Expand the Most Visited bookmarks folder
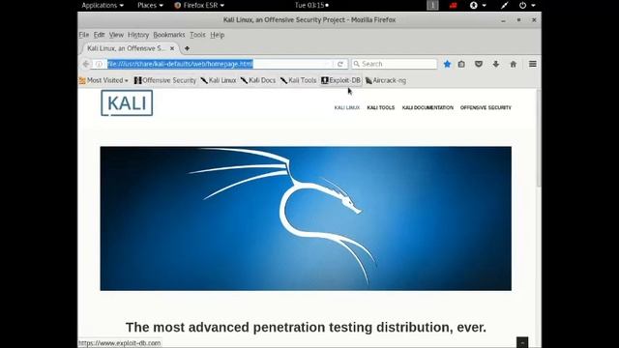Viewport: 619px width, 348px height. pyautogui.click(x=103, y=80)
